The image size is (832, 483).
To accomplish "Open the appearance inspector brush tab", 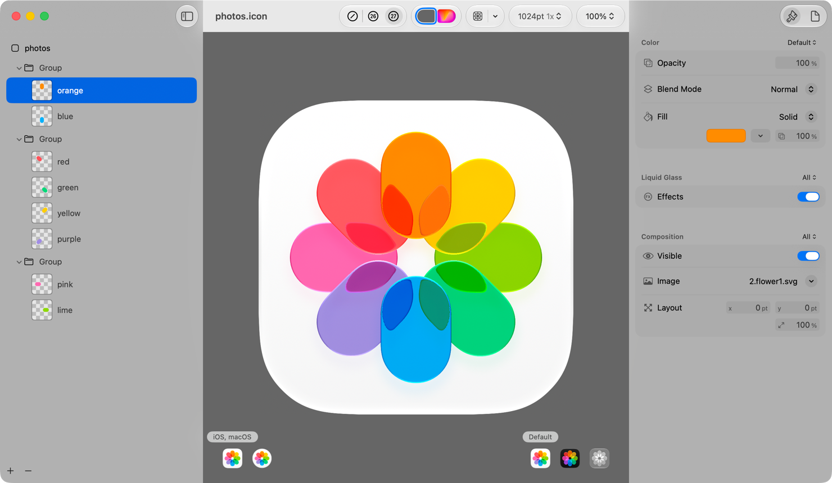I will pyautogui.click(x=792, y=16).
